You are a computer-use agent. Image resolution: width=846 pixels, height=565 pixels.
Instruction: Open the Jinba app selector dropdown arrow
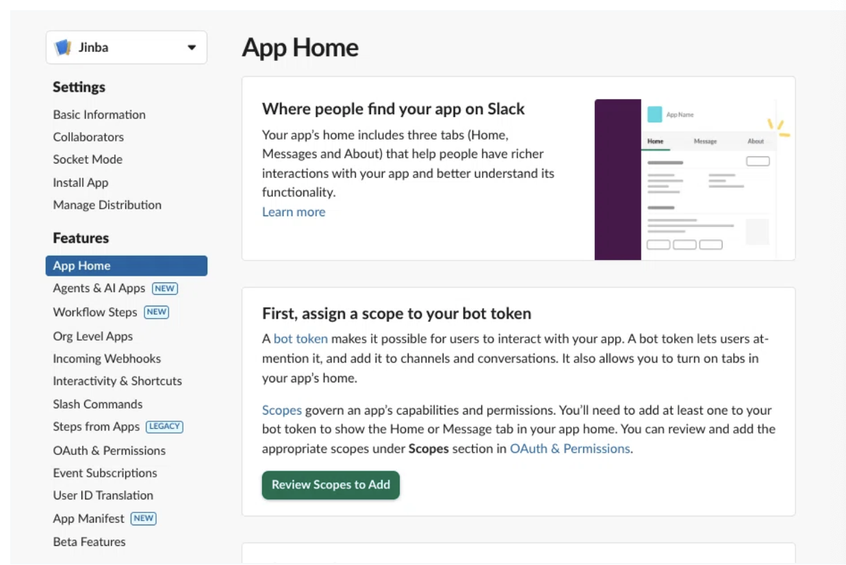coord(192,48)
